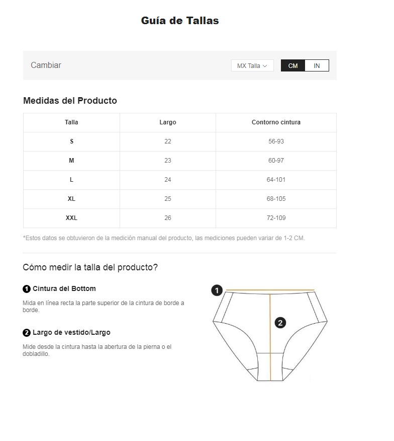This screenshot has width=394, height=441.
Task: Click the XL Contorno cintura value 68-105
Action: click(x=276, y=199)
